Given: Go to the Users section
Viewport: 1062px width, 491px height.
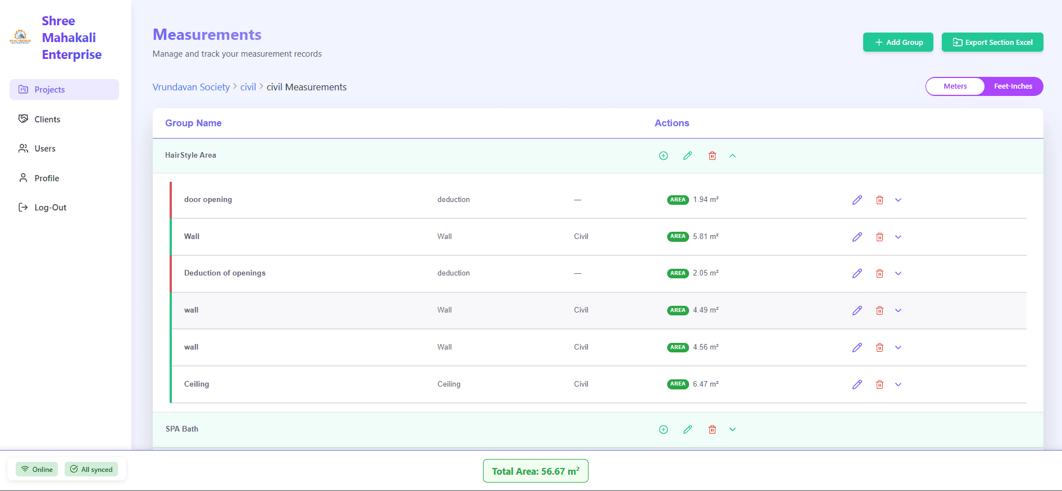Looking at the screenshot, I should (x=45, y=149).
